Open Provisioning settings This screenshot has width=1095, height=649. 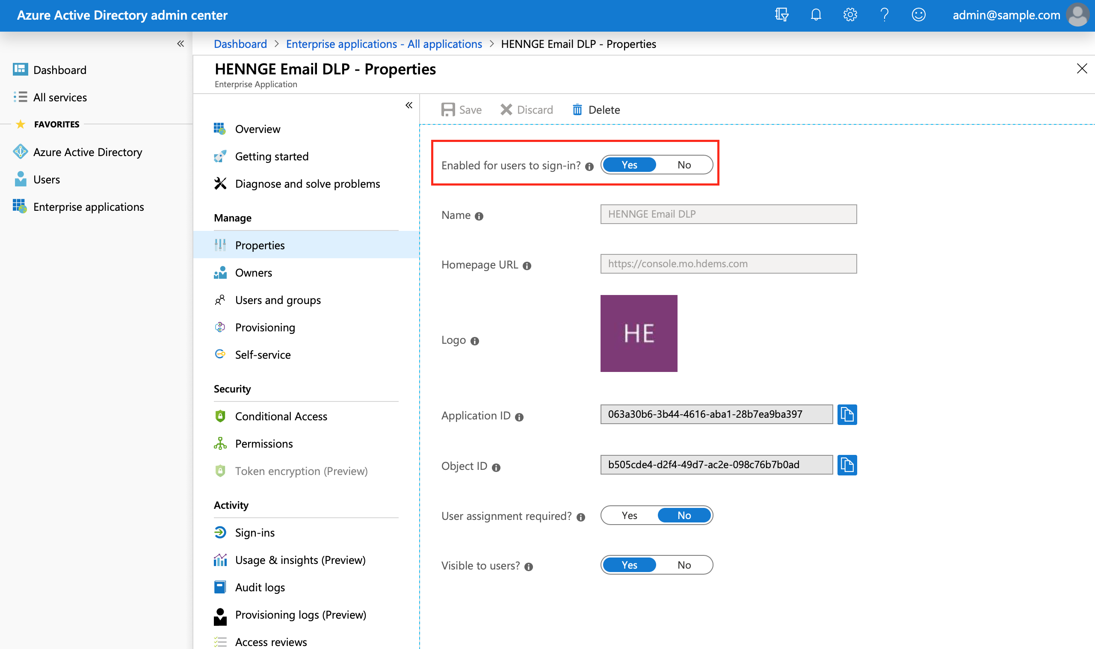coord(306,327)
